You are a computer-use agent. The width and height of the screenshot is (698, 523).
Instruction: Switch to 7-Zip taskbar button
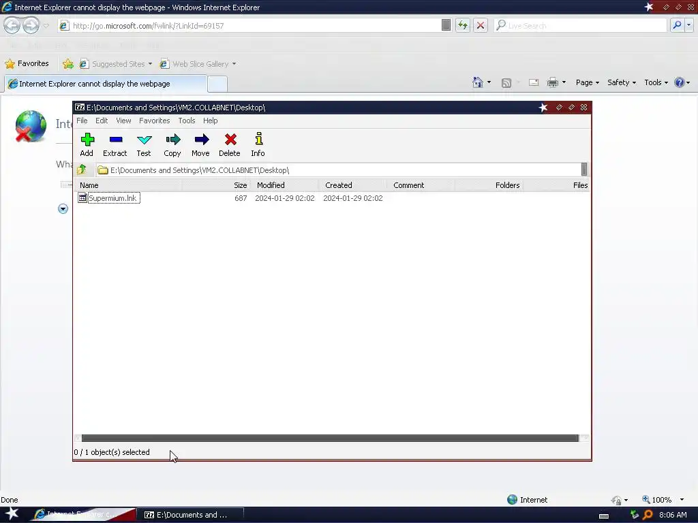(x=191, y=515)
